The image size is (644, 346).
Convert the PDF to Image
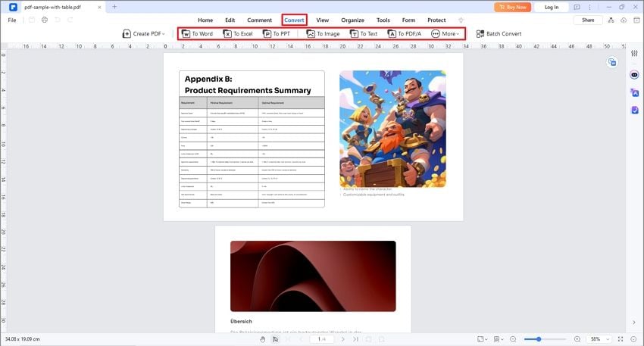[324, 33]
